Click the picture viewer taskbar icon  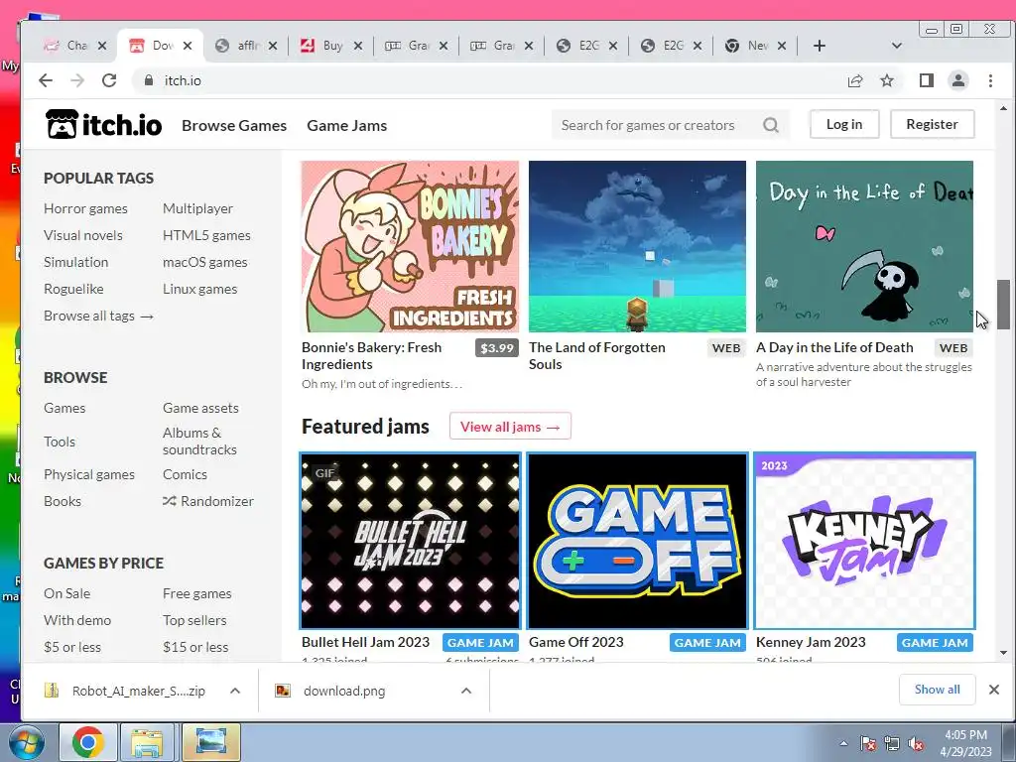click(x=210, y=742)
